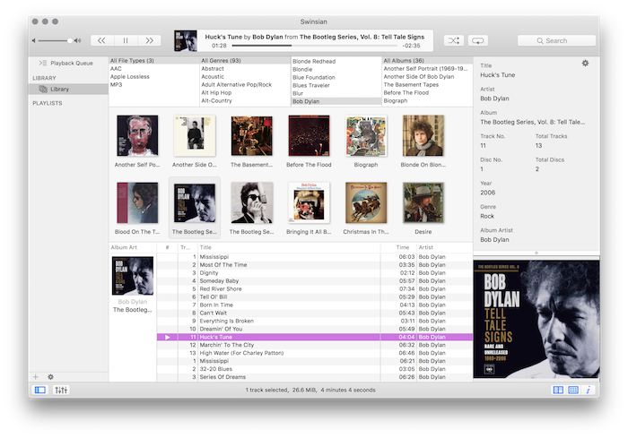Select the track Born In Time
The width and height of the screenshot is (628, 438).
click(x=315, y=305)
